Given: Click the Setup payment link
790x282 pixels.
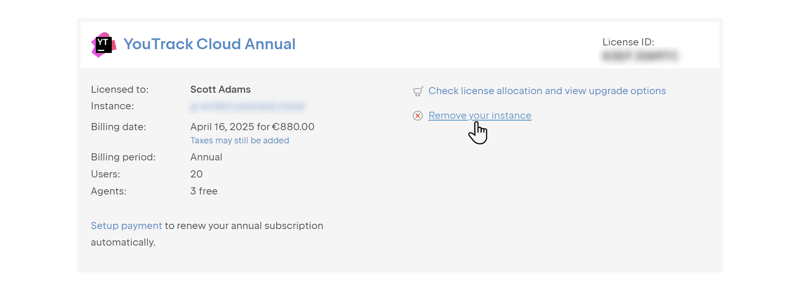Looking at the screenshot, I should 126,226.
